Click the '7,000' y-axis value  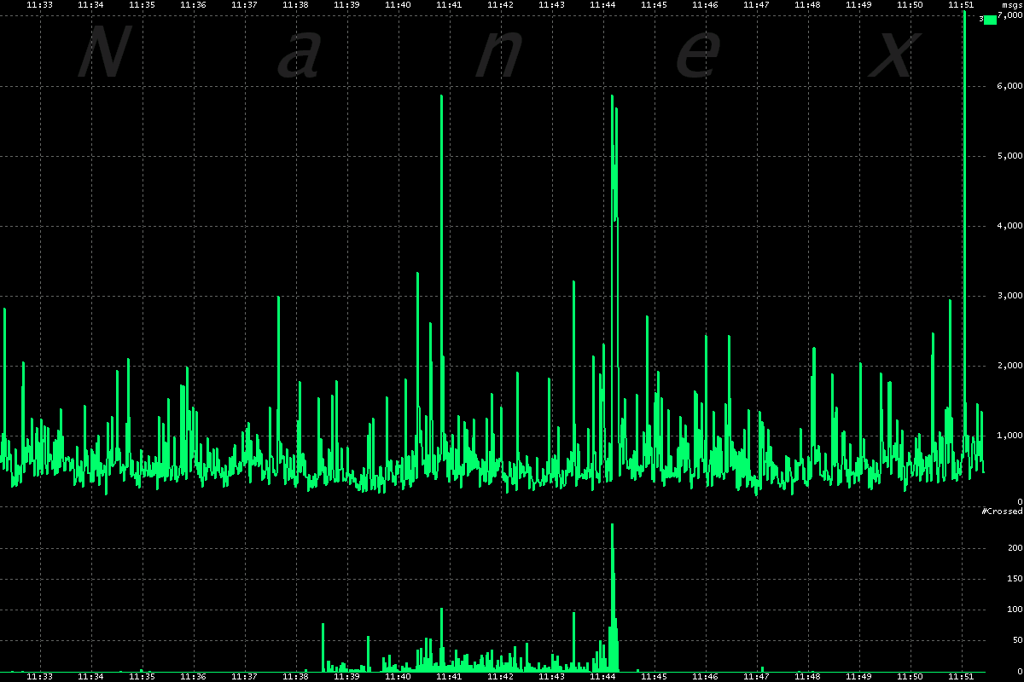pos(1010,16)
